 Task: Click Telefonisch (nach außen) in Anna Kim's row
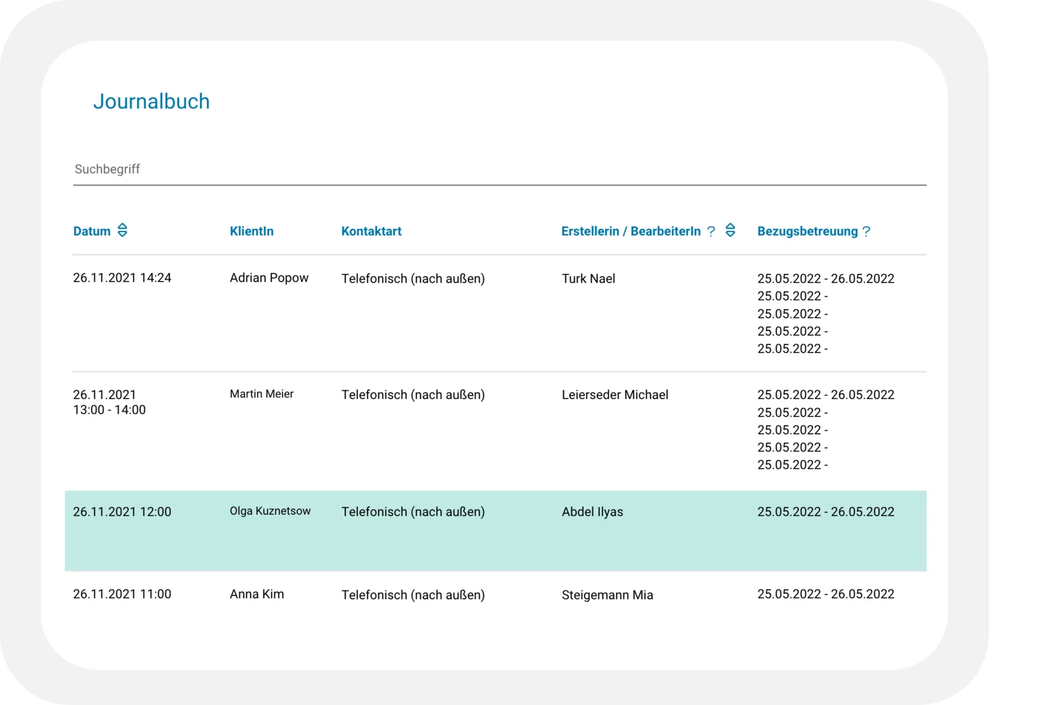point(413,595)
